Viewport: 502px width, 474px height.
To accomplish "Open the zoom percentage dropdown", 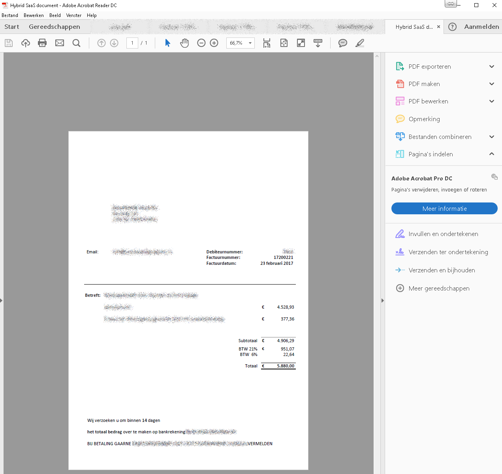I will coord(250,43).
